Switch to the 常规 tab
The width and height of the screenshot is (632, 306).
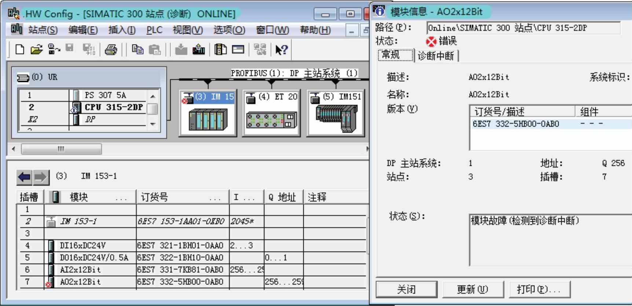pos(395,55)
